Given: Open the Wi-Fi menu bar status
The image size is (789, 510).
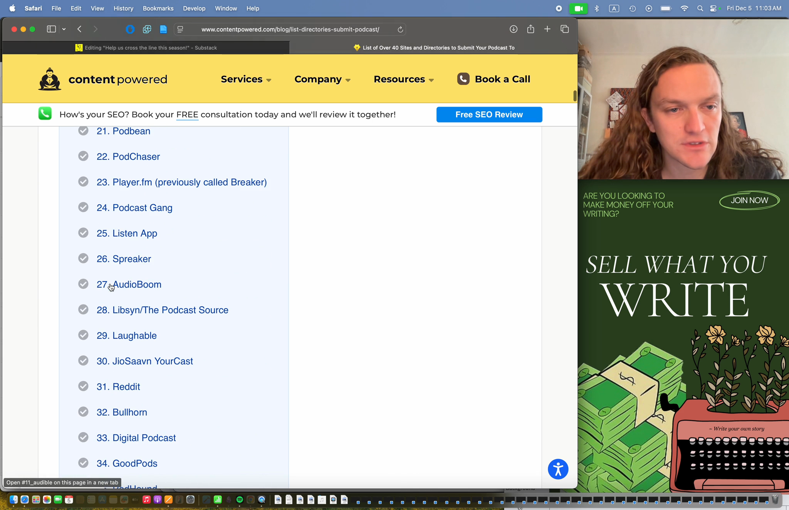Looking at the screenshot, I should [684, 8].
